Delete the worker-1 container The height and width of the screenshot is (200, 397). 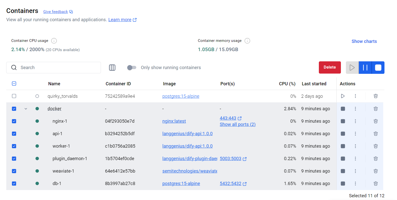coord(376,146)
